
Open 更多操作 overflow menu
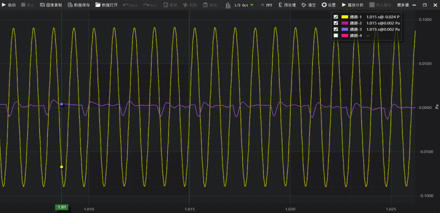coord(402,5)
